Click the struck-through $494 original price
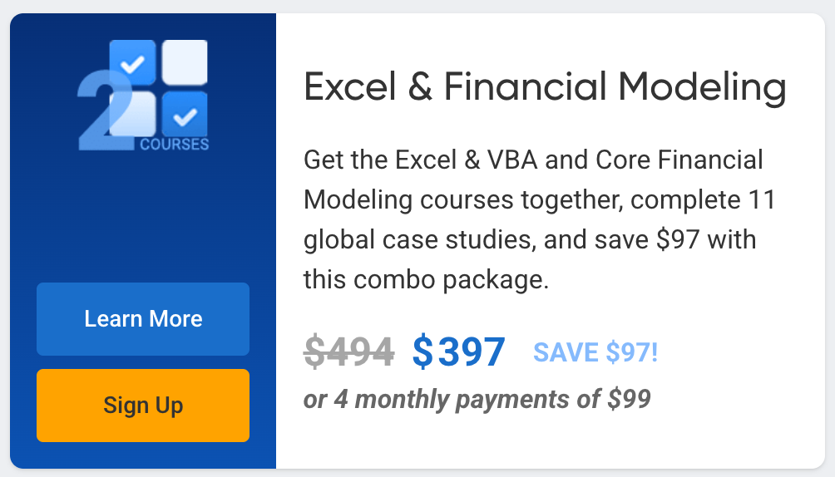The image size is (835, 477). [x=348, y=352]
